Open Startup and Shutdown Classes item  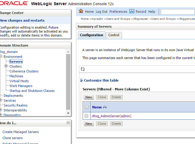(32, 91)
